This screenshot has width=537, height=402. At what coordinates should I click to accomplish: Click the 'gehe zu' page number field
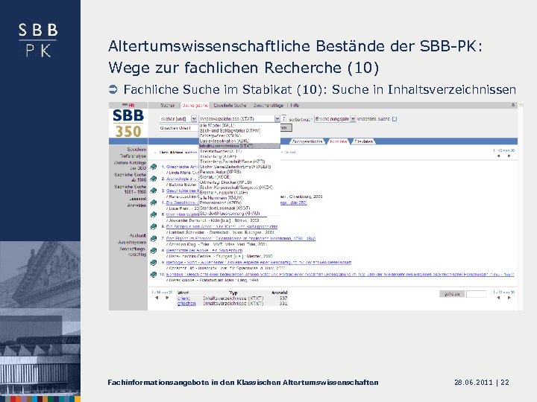pyautogui.click(x=477, y=294)
